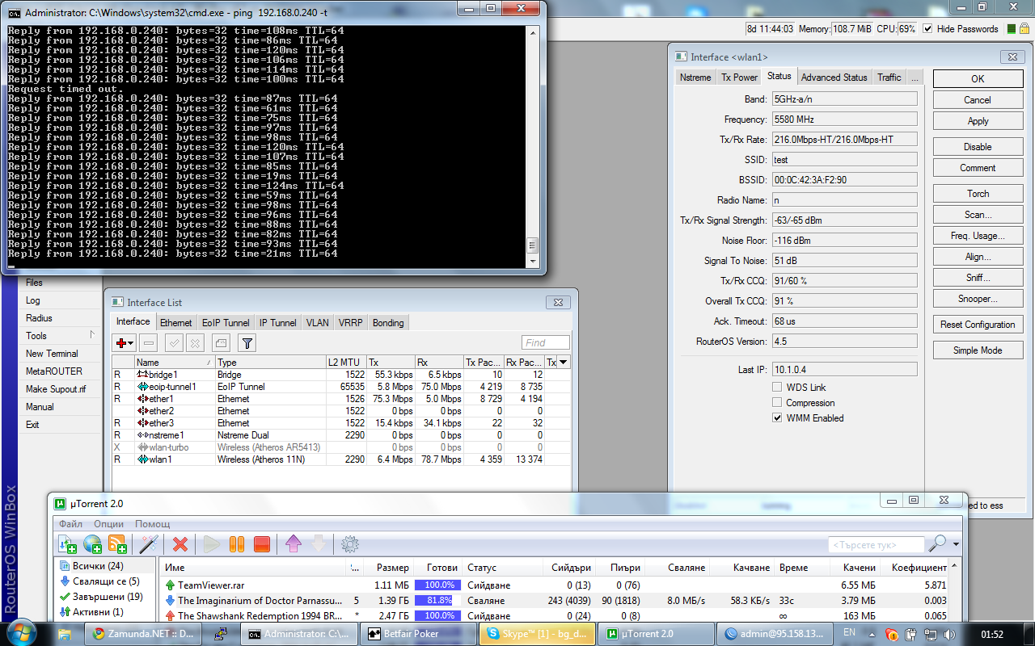Select the eoip-tunnel1 row in Interface List

coord(340,387)
